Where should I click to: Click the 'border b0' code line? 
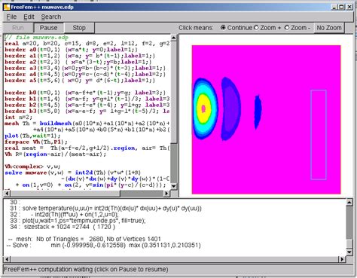coord(85,93)
